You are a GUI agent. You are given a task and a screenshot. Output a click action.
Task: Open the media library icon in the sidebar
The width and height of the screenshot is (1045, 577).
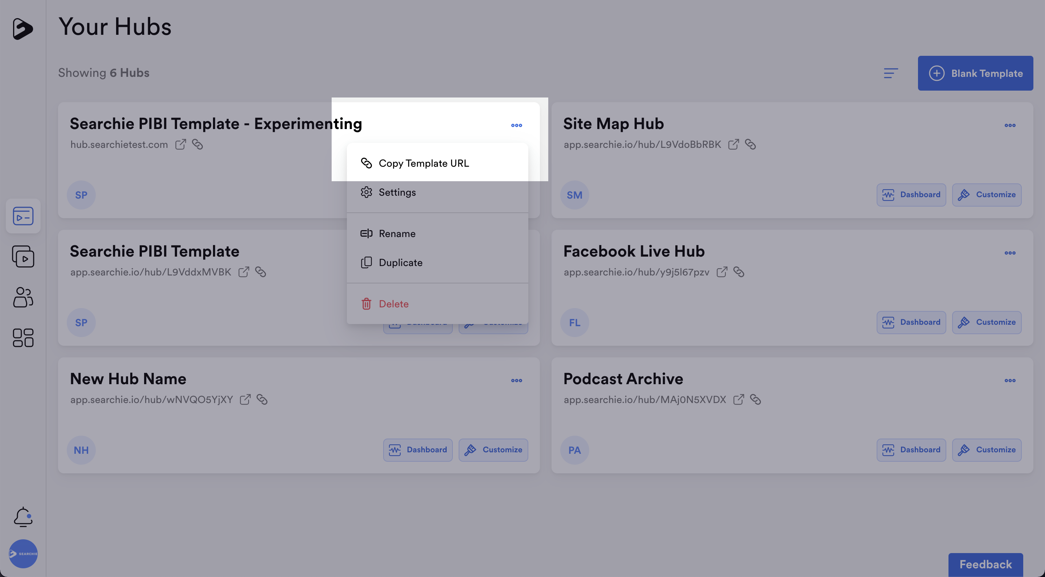(x=23, y=257)
